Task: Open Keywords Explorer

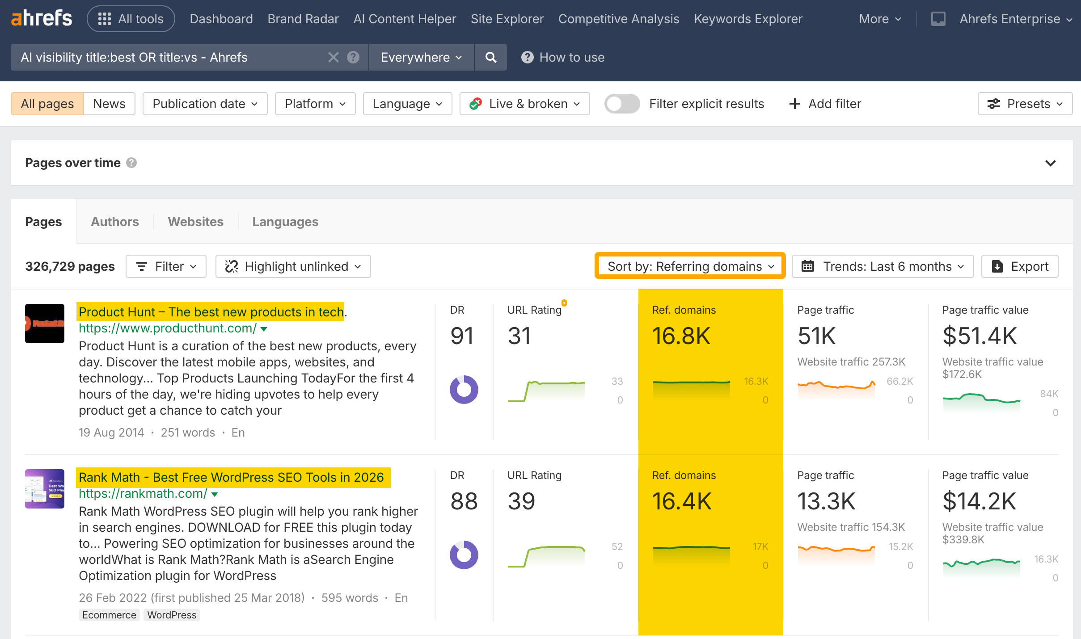Action: pyautogui.click(x=748, y=19)
